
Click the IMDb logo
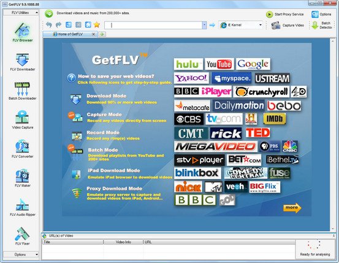tap(275, 119)
